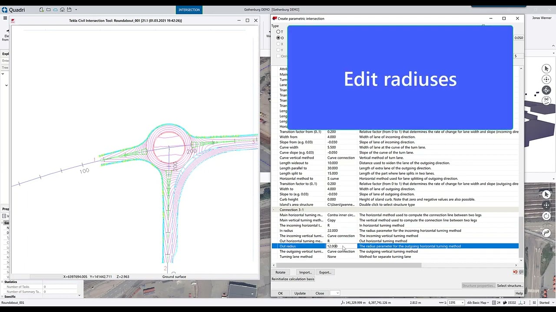
Task: Click the save disk icon in Quadri toolbar
Action: 69,10
